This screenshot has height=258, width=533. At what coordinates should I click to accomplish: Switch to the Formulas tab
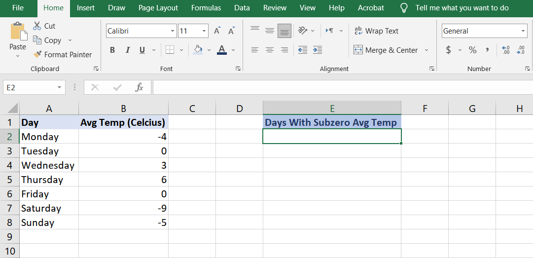click(206, 8)
